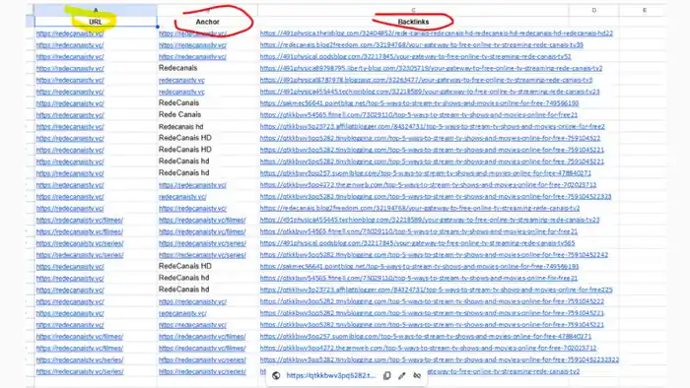Screen dimensions: 690x388
Task: Open tinyblogging backlink ending 759104522323
Action: [436, 196]
